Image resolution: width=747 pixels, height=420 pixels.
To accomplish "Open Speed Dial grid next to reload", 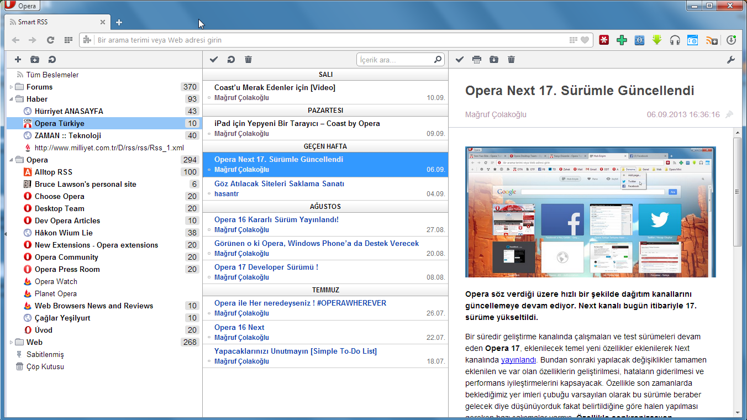I will coord(69,40).
